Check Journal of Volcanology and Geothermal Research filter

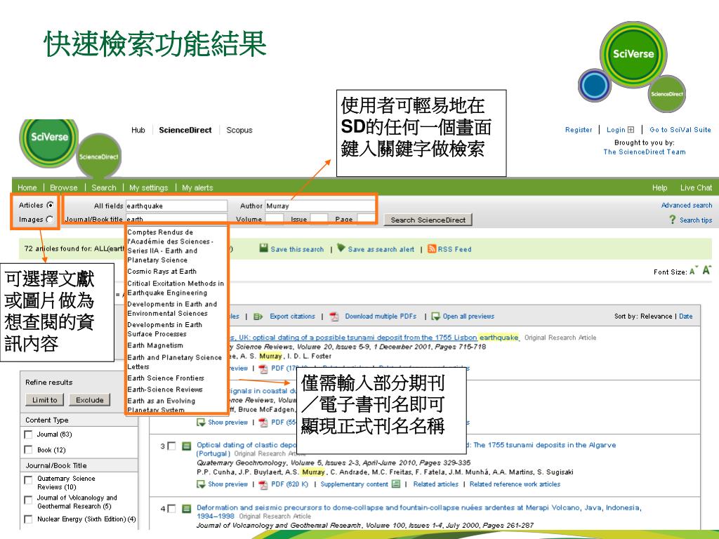(28, 500)
